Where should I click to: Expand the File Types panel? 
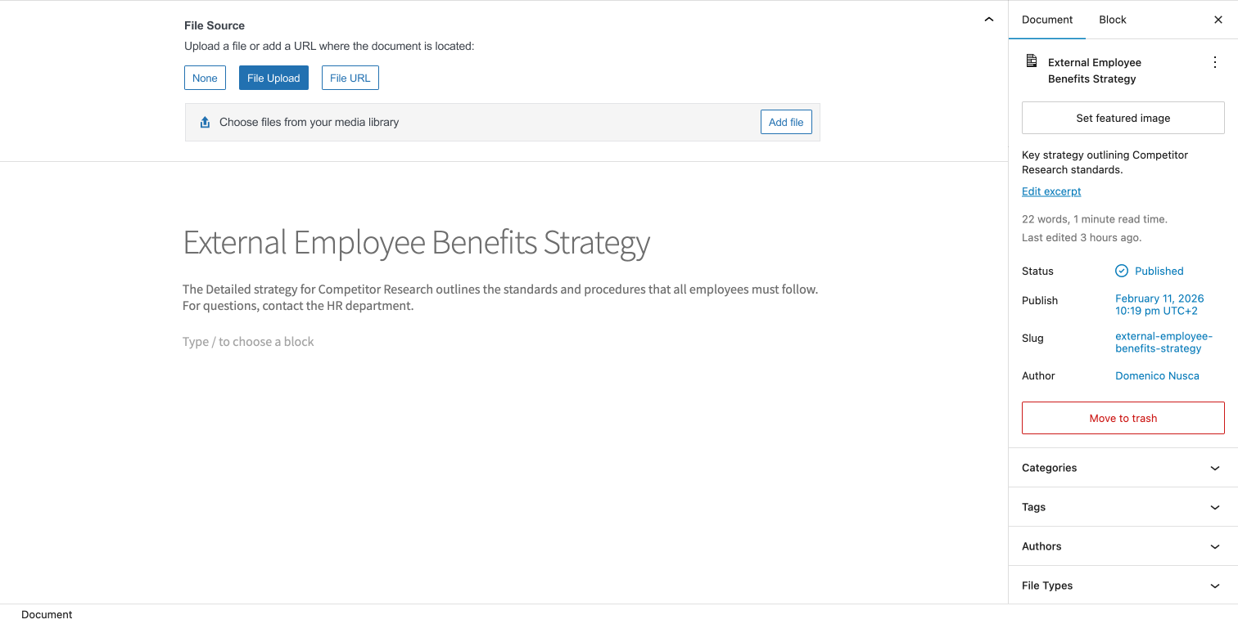pyautogui.click(x=1123, y=586)
